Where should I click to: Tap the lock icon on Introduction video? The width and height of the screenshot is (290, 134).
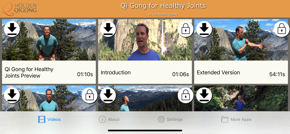click(x=186, y=29)
